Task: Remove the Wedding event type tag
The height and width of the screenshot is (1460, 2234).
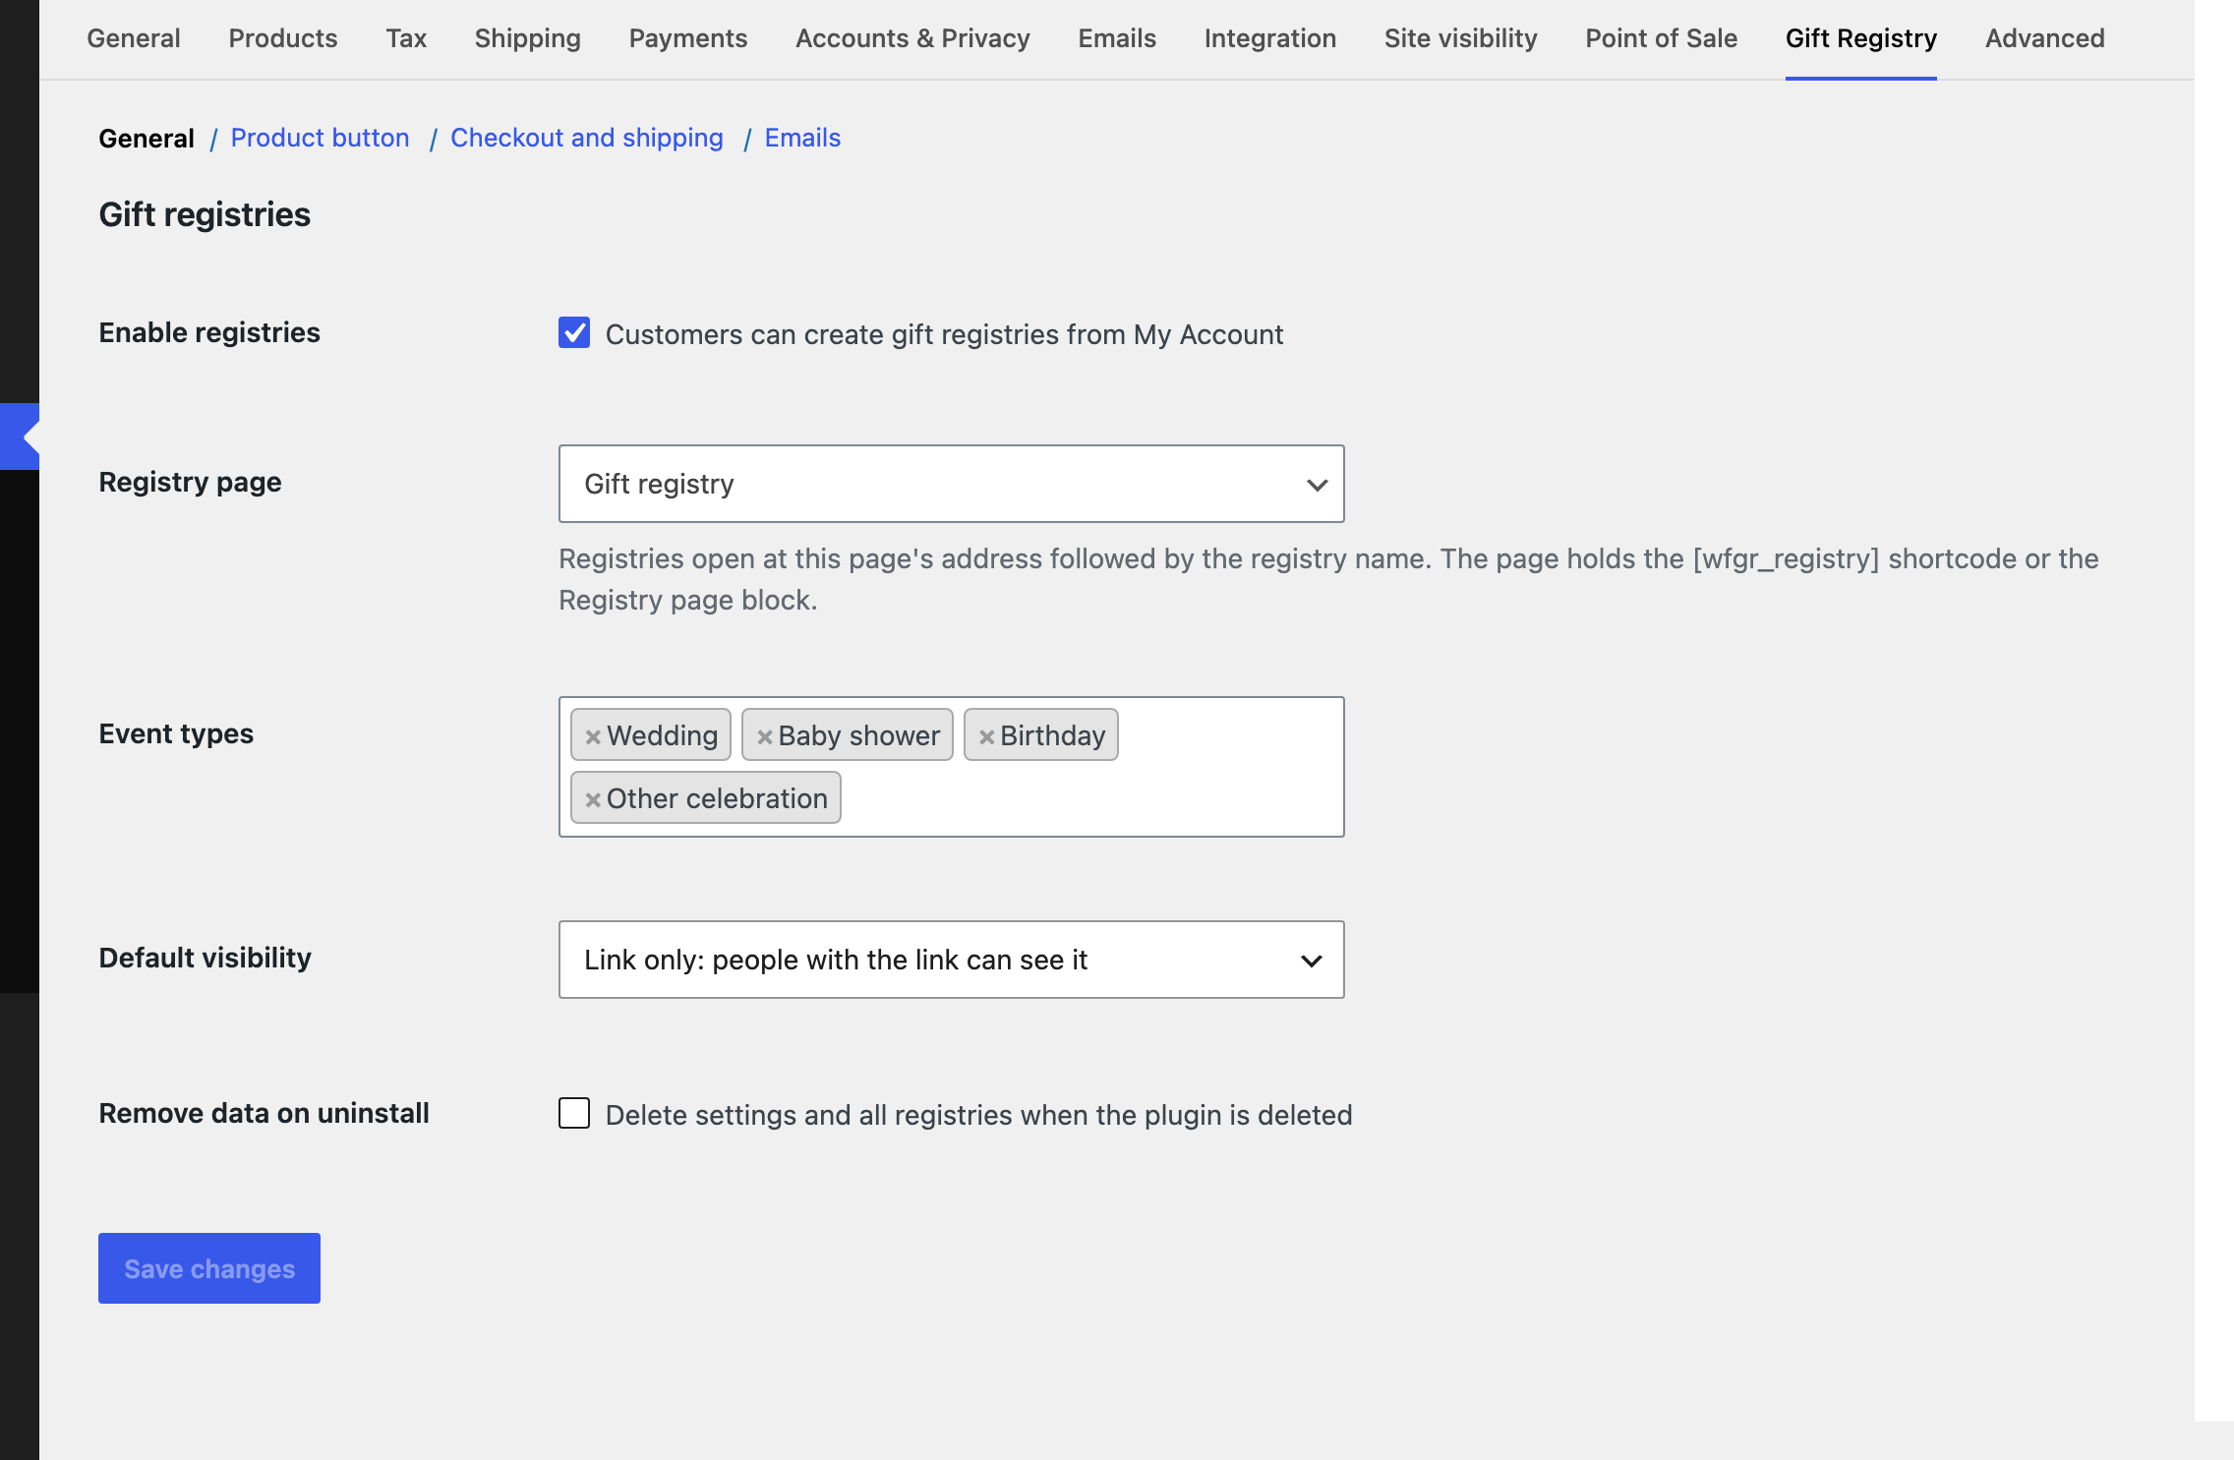Action: click(x=593, y=736)
